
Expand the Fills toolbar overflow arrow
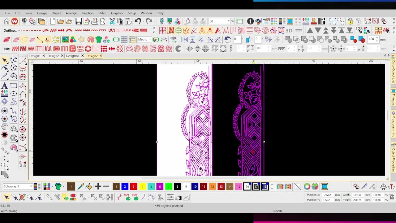click(x=394, y=48)
